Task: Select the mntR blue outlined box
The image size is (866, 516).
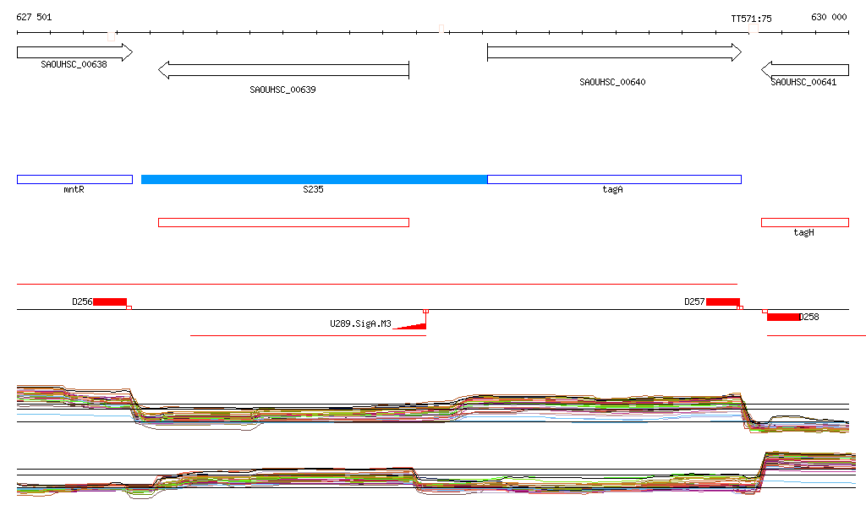Action: tap(74, 179)
